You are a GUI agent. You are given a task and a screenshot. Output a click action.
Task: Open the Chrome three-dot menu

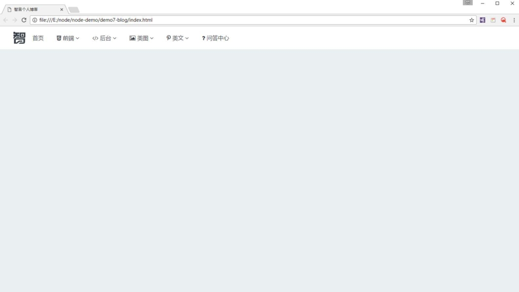514,20
